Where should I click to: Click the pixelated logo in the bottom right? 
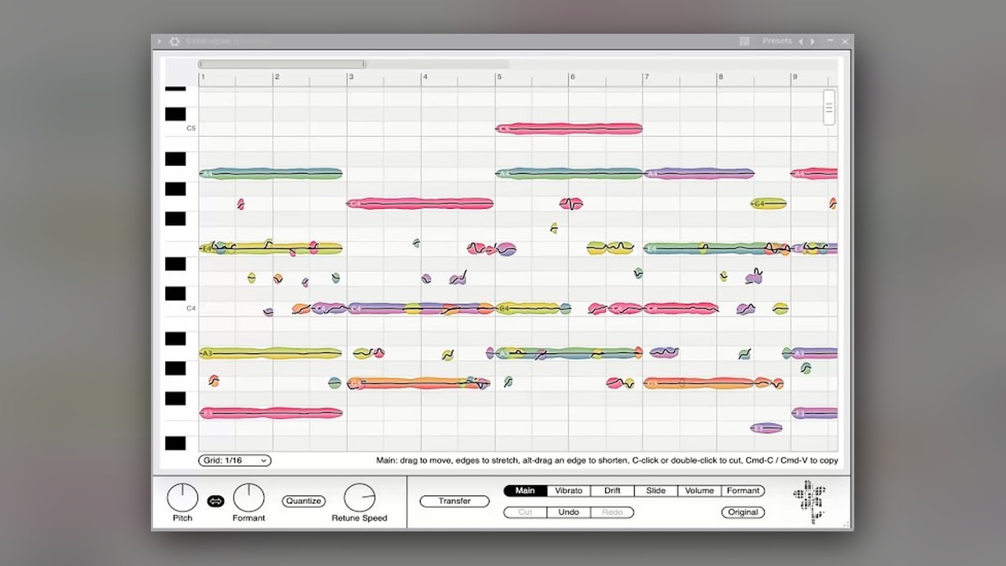pyautogui.click(x=810, y=502)
